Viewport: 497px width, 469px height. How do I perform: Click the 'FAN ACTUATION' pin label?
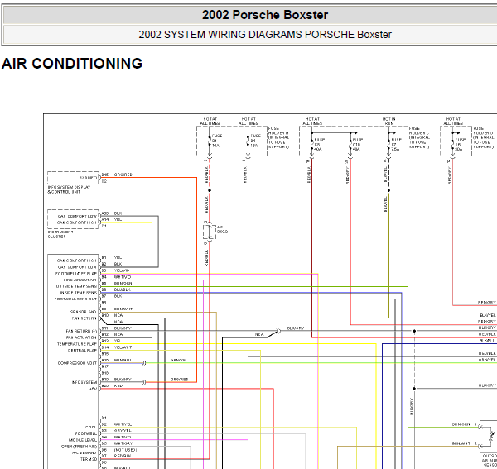(x=81, y=337)
